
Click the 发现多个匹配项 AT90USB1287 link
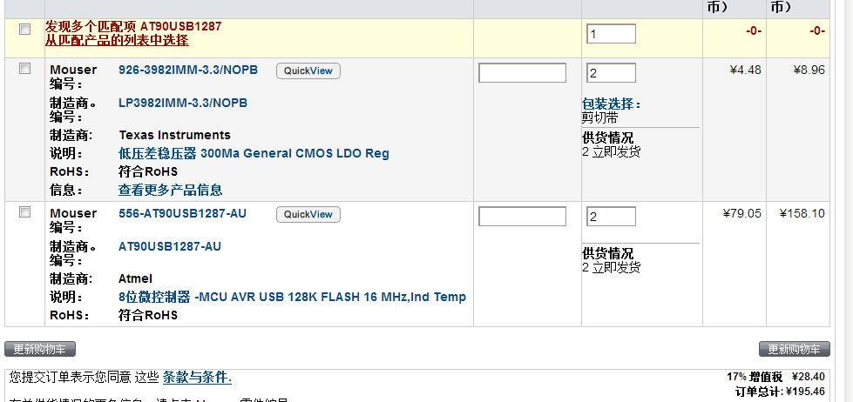pos(133,26)
